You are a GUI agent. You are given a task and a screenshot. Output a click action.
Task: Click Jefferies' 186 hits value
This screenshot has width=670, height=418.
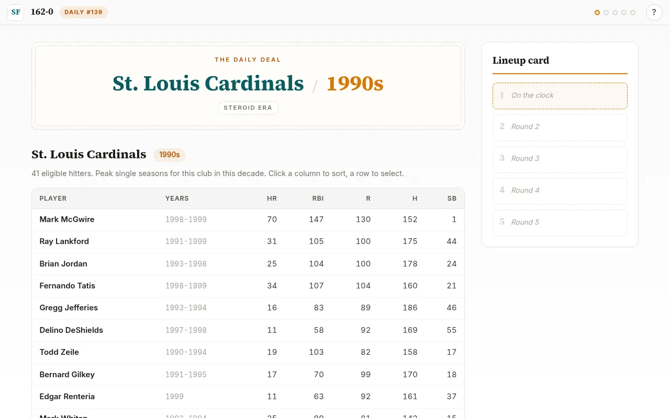pos(410,308)
